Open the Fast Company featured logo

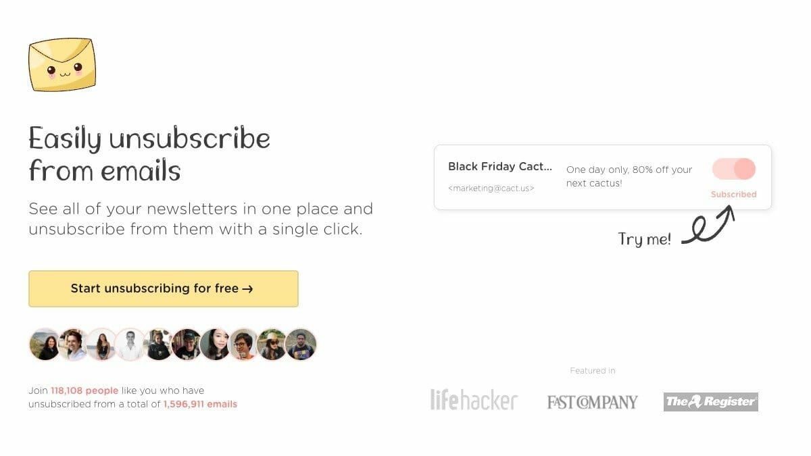tap(592, 402)
